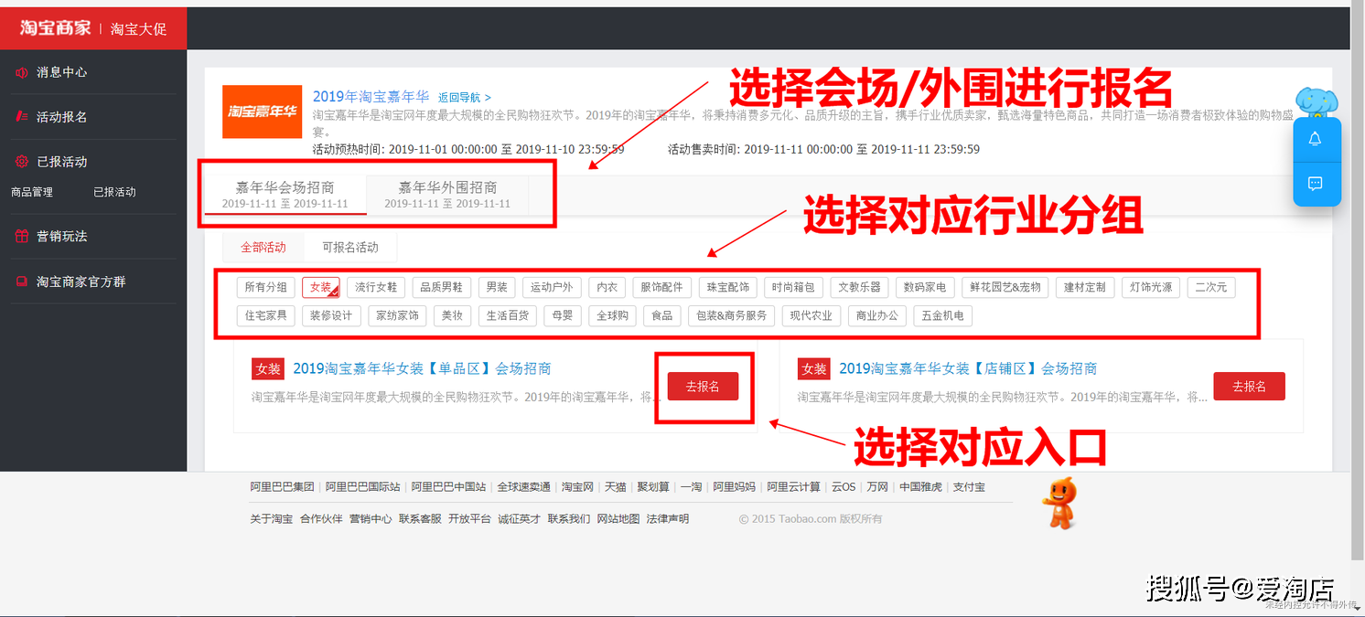The width and height of the screenshot is (1365, 617).
Task: Choose 现代农业 category
Action: (x=811, y=315)
